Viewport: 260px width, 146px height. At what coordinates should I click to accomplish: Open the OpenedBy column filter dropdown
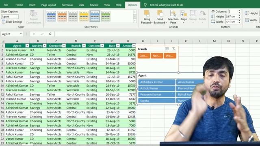click(x=64, y=46)
